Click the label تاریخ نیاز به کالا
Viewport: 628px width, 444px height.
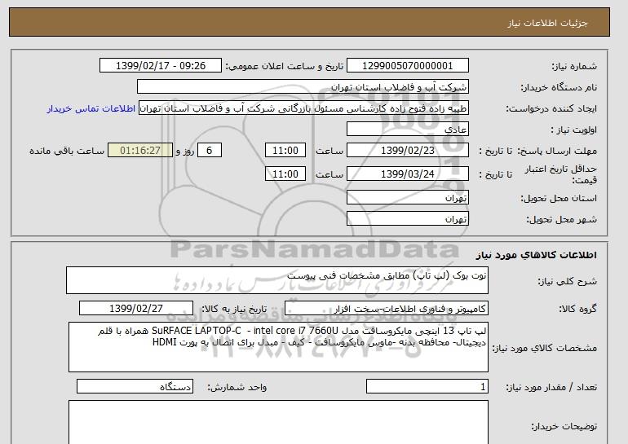click(x=234, y=309)
